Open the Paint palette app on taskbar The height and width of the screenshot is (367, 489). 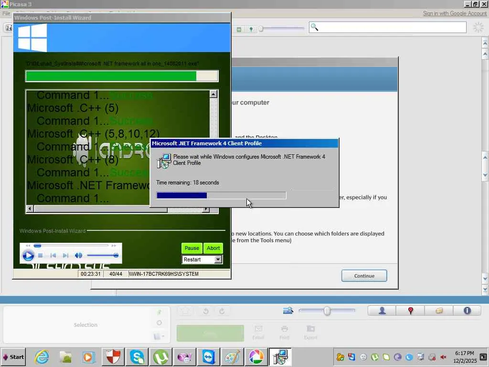(232, 357)
